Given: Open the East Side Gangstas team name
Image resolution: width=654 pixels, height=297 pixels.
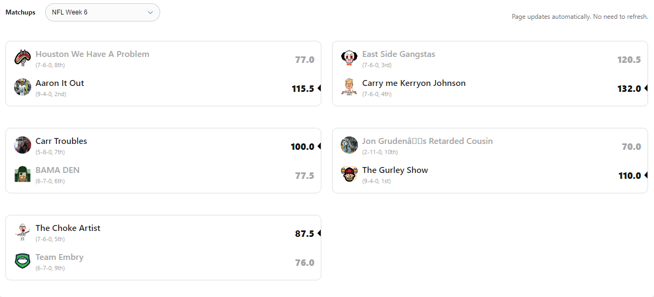Looking at the screenshot, I should coord(399,54).
